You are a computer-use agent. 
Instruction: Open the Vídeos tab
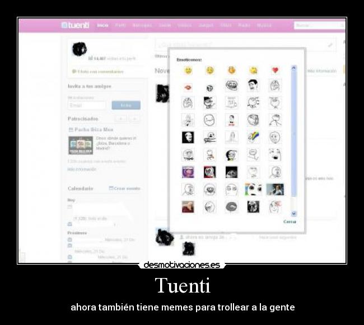(x=185, y=25)
